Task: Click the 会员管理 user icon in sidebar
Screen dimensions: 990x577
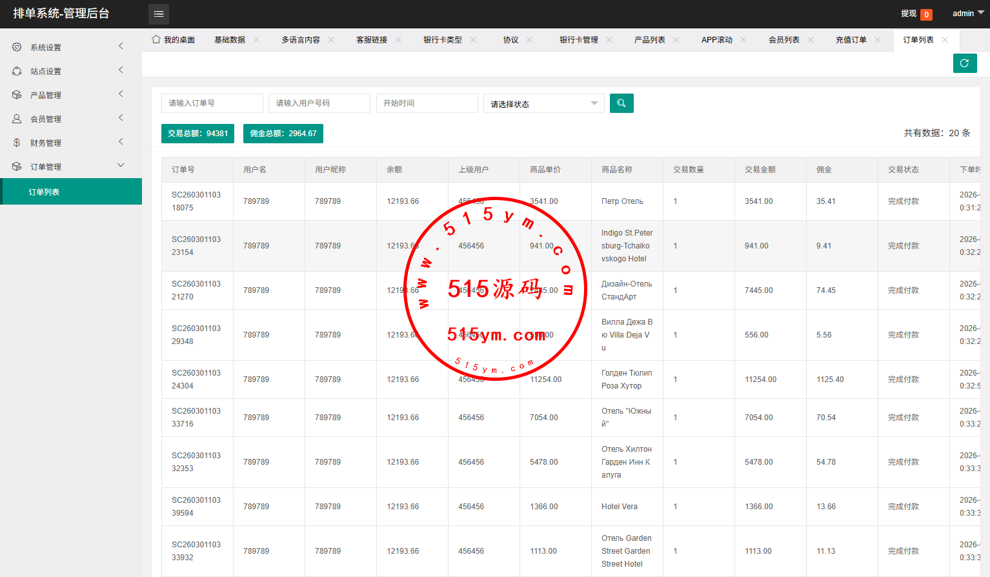Action: (17, 119)
